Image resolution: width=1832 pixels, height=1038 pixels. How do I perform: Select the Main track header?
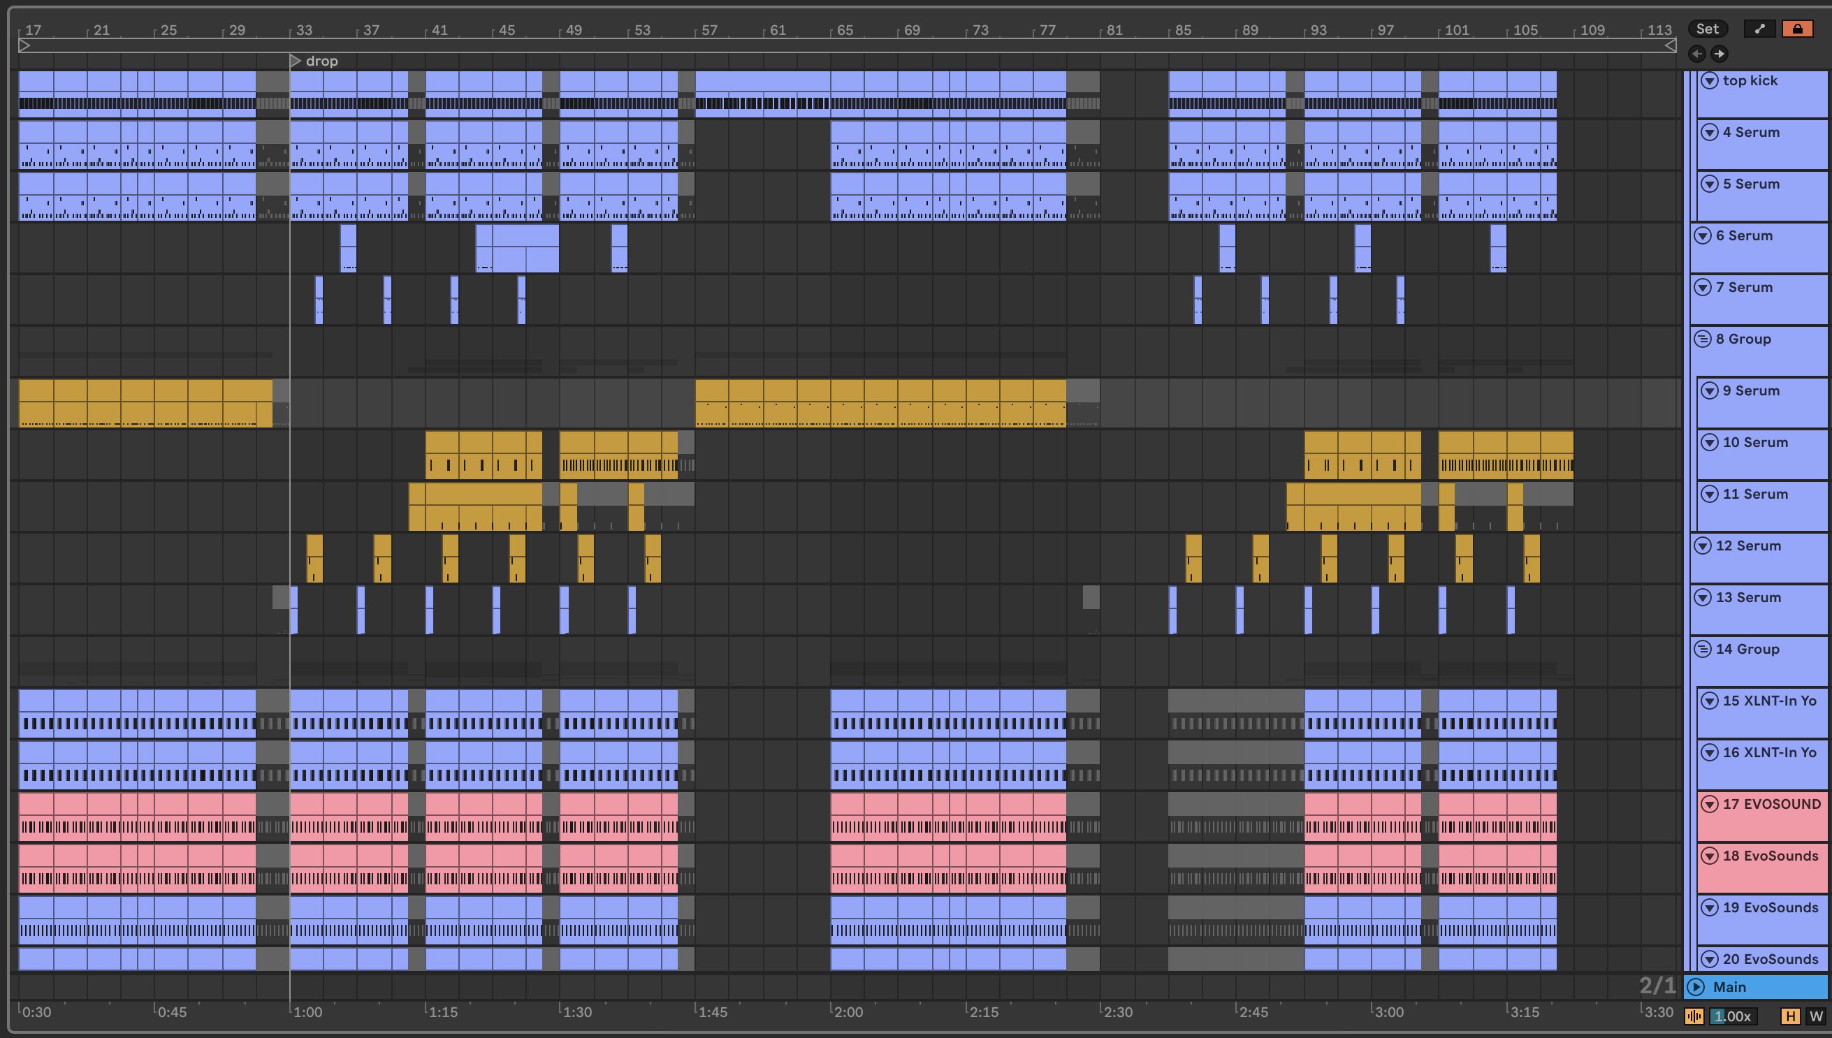1757,987
